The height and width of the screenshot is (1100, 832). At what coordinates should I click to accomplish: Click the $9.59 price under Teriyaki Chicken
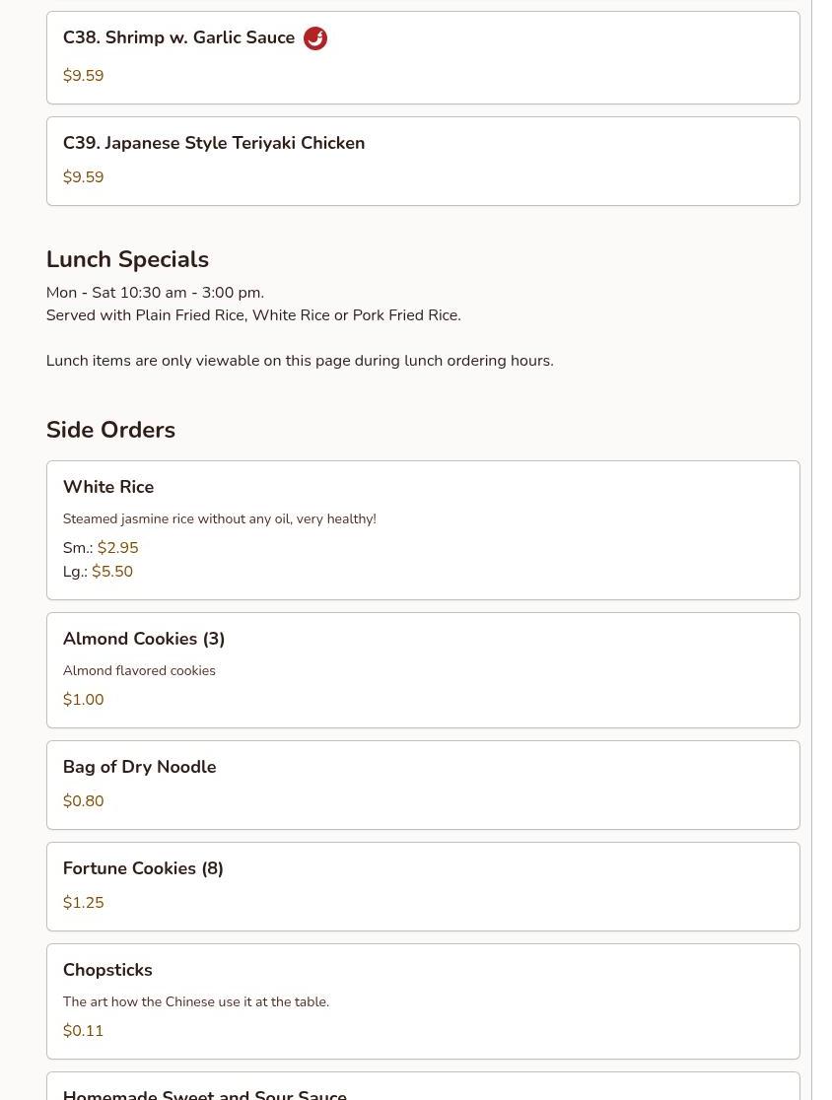pos(83,177)
